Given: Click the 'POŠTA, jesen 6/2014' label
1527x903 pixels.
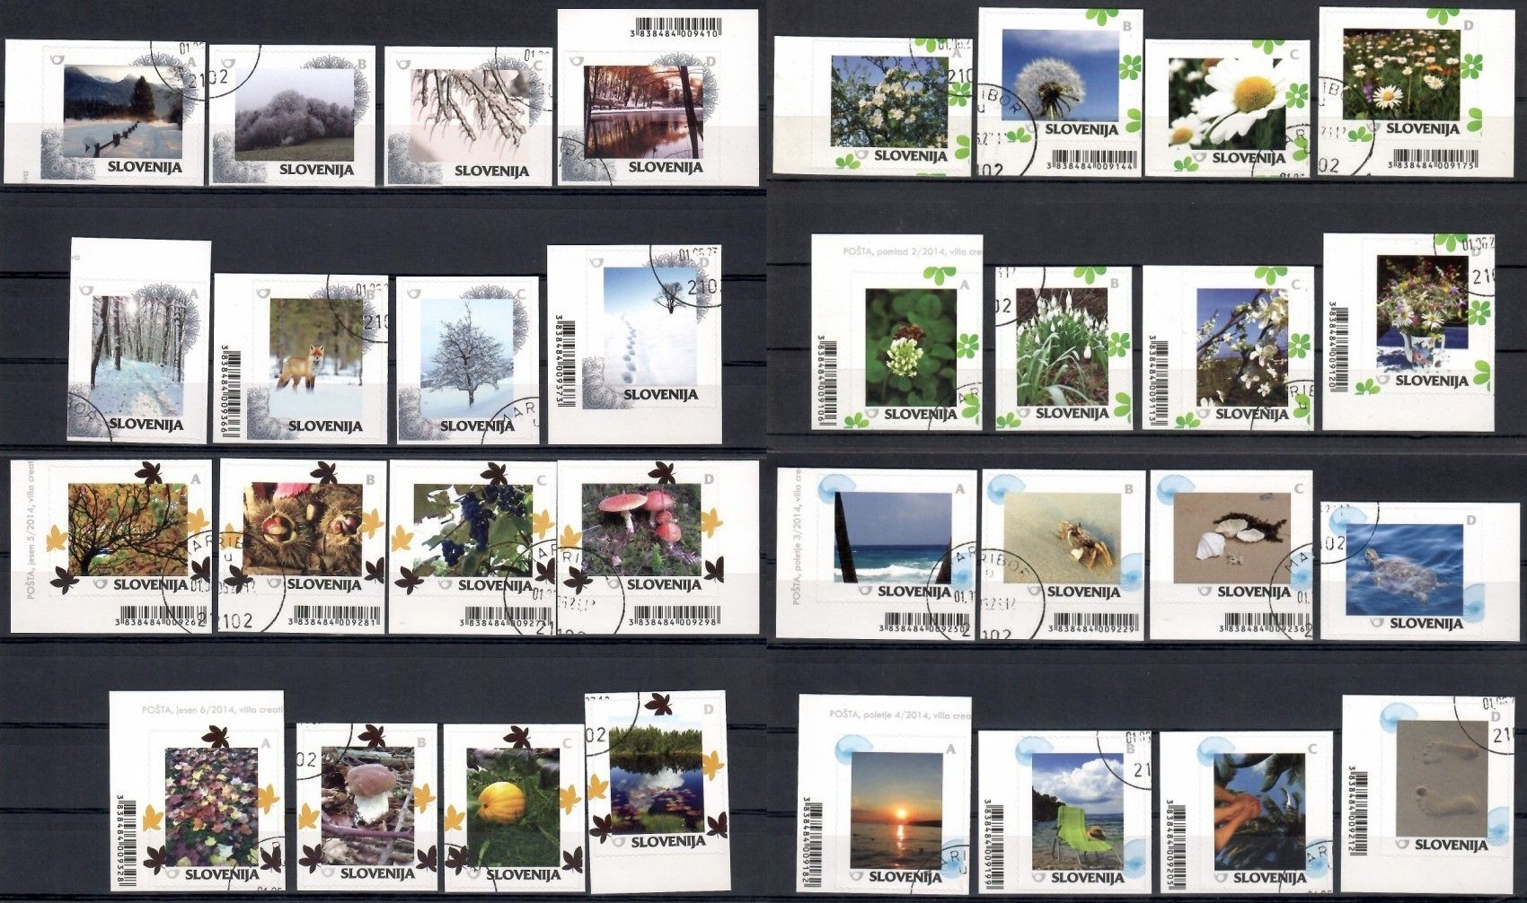Looking at the screenshot, I should point(214,712).
